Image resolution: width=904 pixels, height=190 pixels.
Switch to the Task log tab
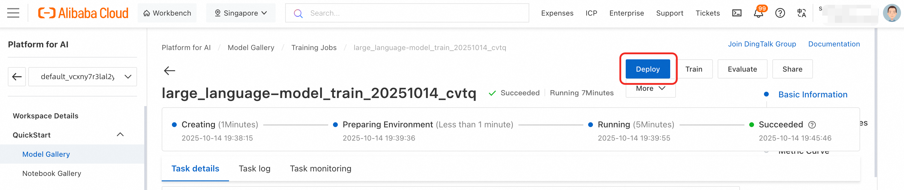[255, 169]
